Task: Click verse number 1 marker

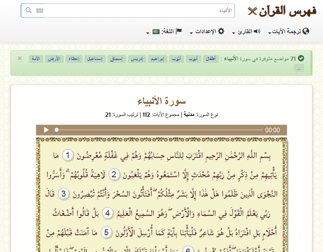Action: (68, 156)
